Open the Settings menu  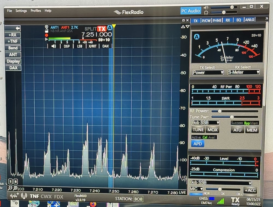point(21,11)
